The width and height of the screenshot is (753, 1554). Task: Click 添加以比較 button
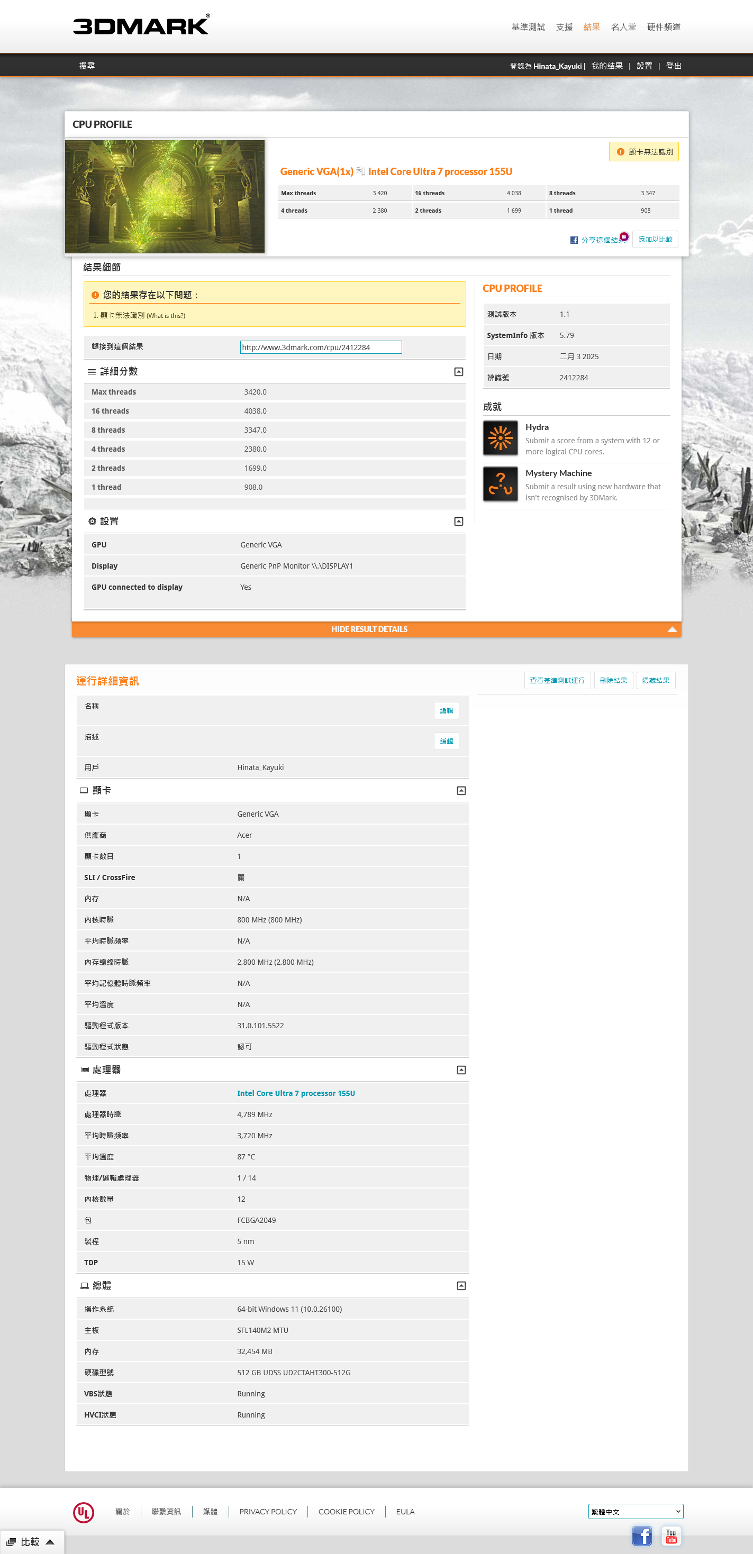point(655,240)
